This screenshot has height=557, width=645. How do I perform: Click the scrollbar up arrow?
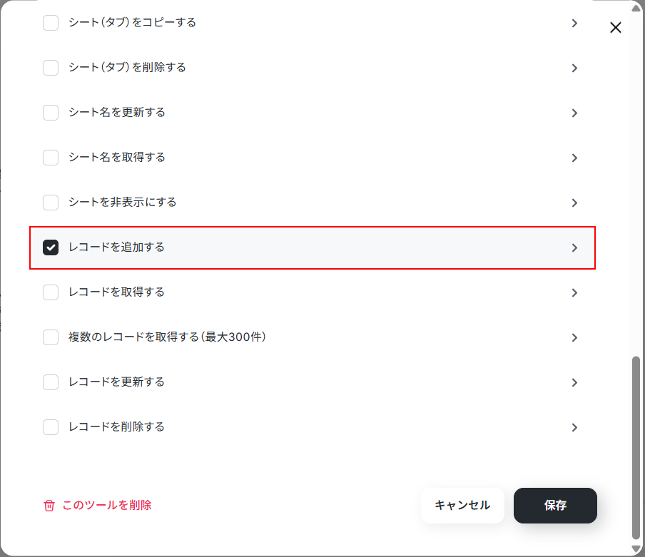point(636,8)
